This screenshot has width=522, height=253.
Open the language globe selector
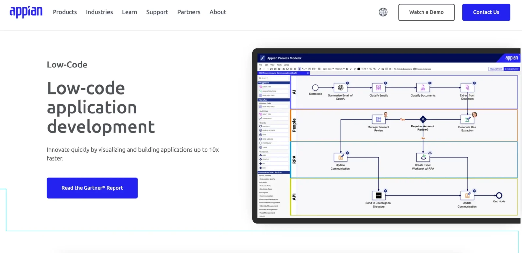pyautogui.click(x=383, y=12)
